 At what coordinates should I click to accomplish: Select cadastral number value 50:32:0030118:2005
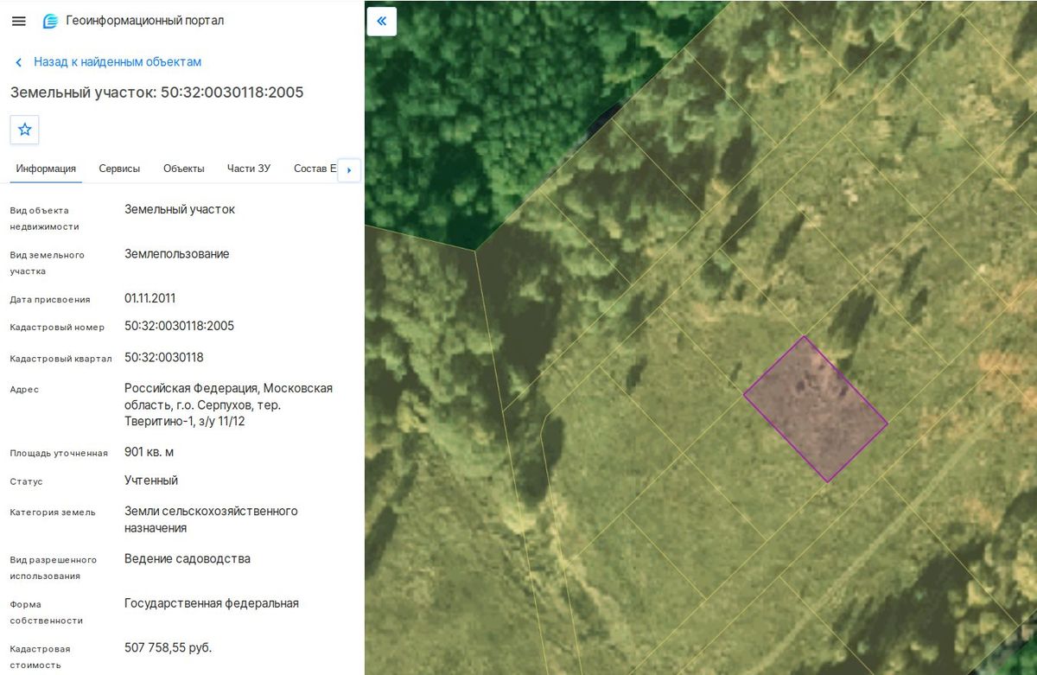(180, 326)
